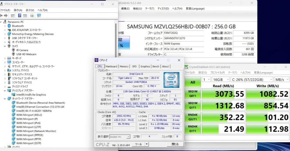Open プロファイル(P) menu in CrystalDiskMark
This screenshot has height=151, width=290.
218,73
